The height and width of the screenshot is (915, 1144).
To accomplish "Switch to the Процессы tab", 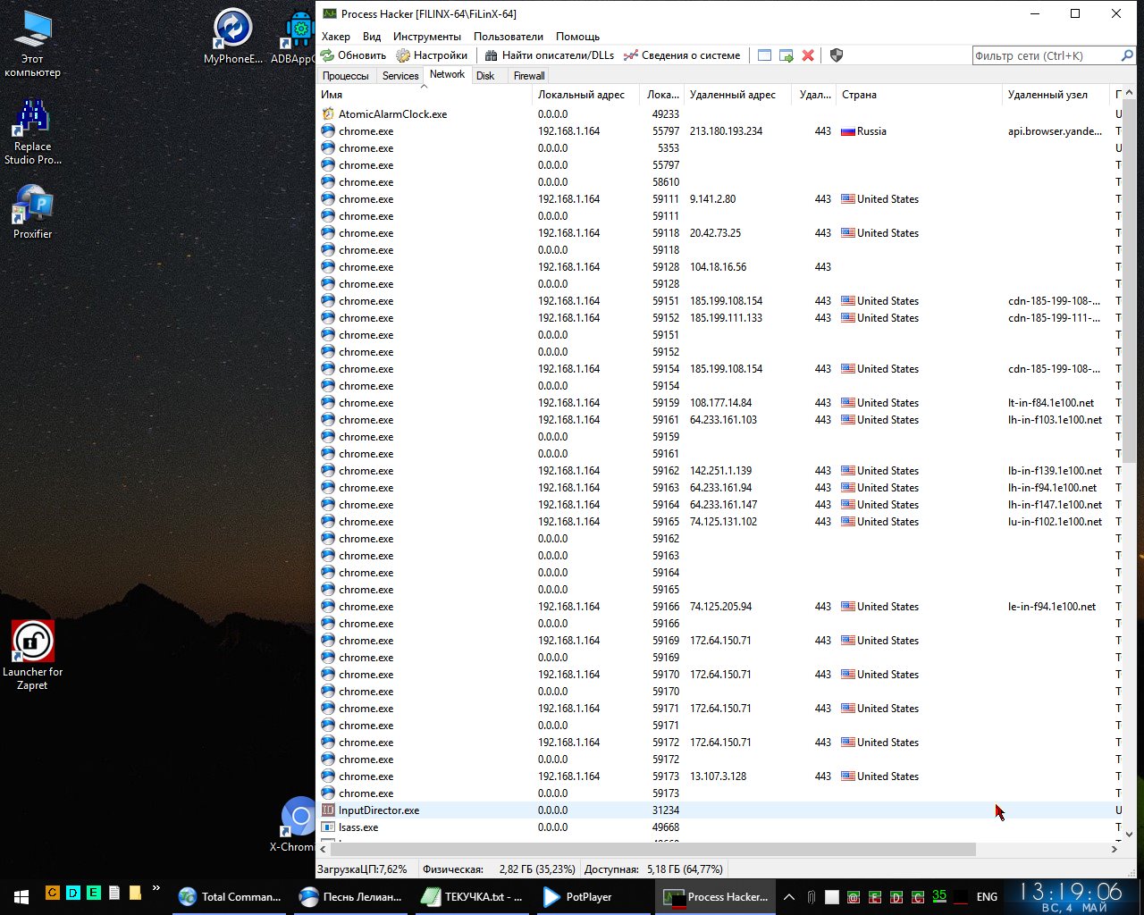I will (345, 76).
